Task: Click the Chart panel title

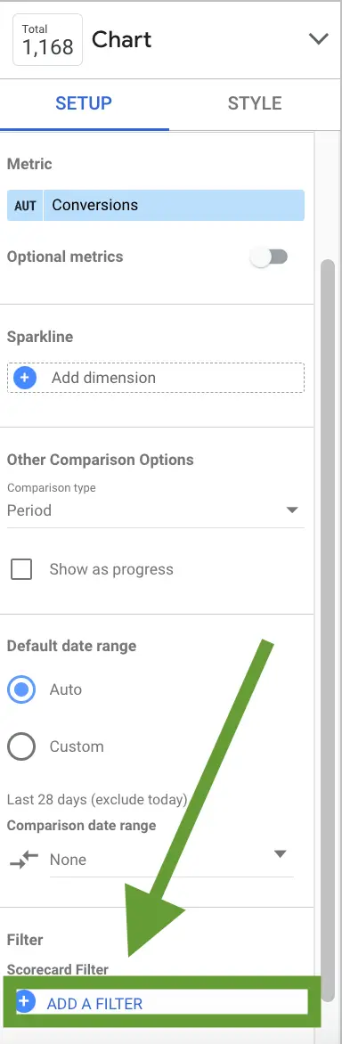Action: (x=122, y=39)
